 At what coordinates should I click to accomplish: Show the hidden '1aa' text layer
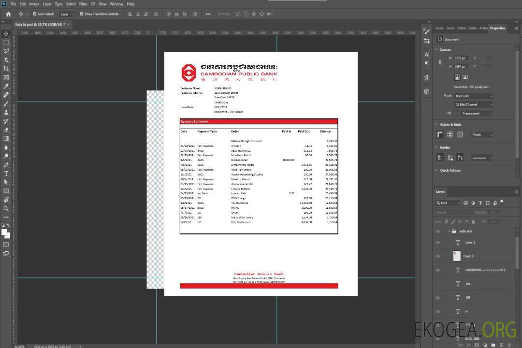[438, 284]
